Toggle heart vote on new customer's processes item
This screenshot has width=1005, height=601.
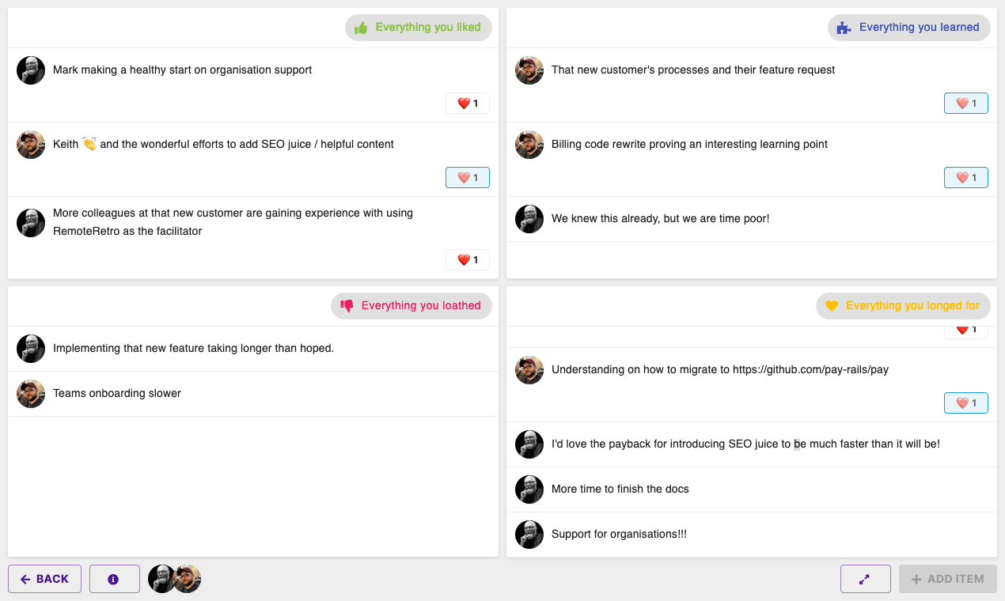coord(966,104)
